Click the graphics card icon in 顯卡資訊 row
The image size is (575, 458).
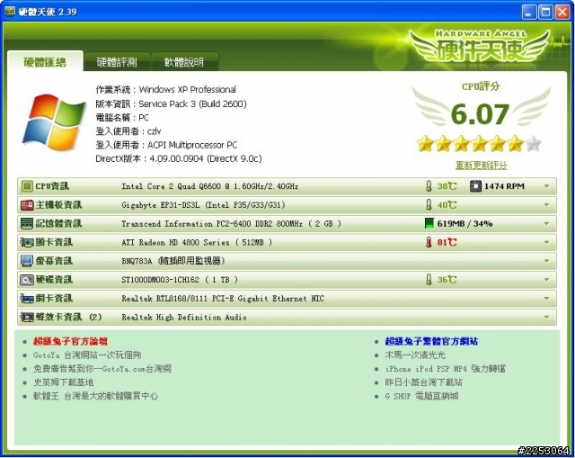point(27,242)
